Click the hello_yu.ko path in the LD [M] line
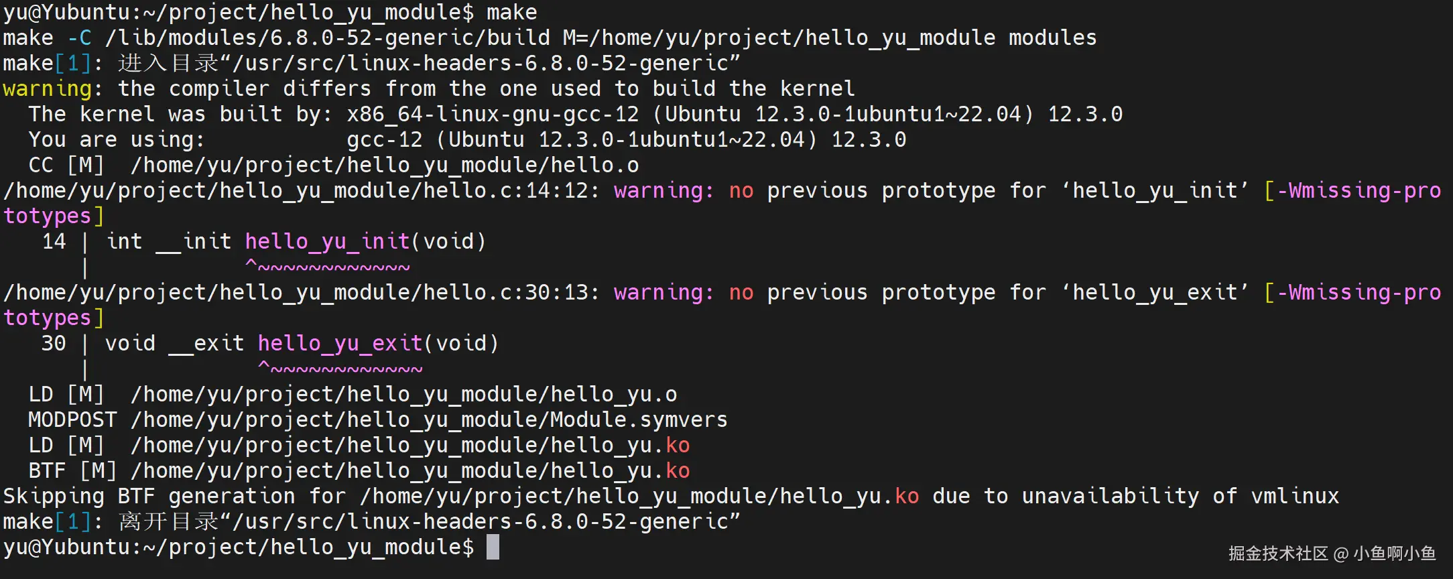This screenshot has height=579, width=1453. tap(410, 445)
